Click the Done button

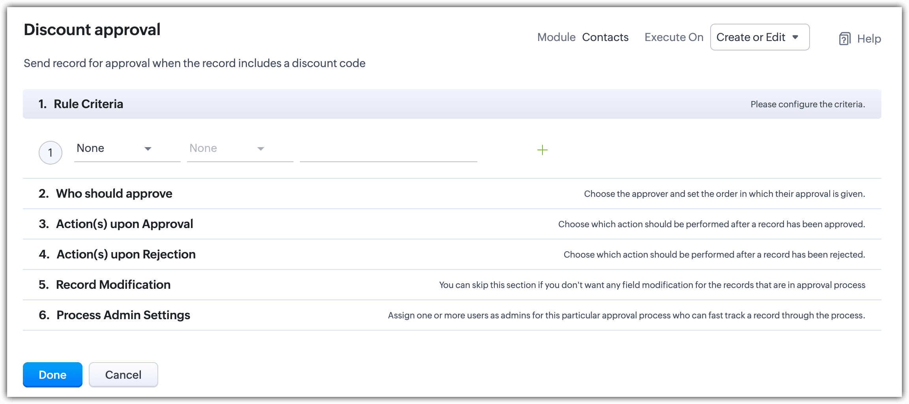coord(52,375)
